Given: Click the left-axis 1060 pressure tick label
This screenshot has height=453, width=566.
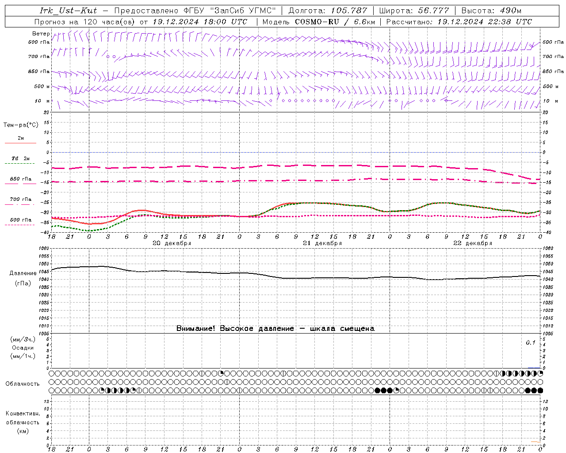Looking at the screenshot, I should [43, 248].
